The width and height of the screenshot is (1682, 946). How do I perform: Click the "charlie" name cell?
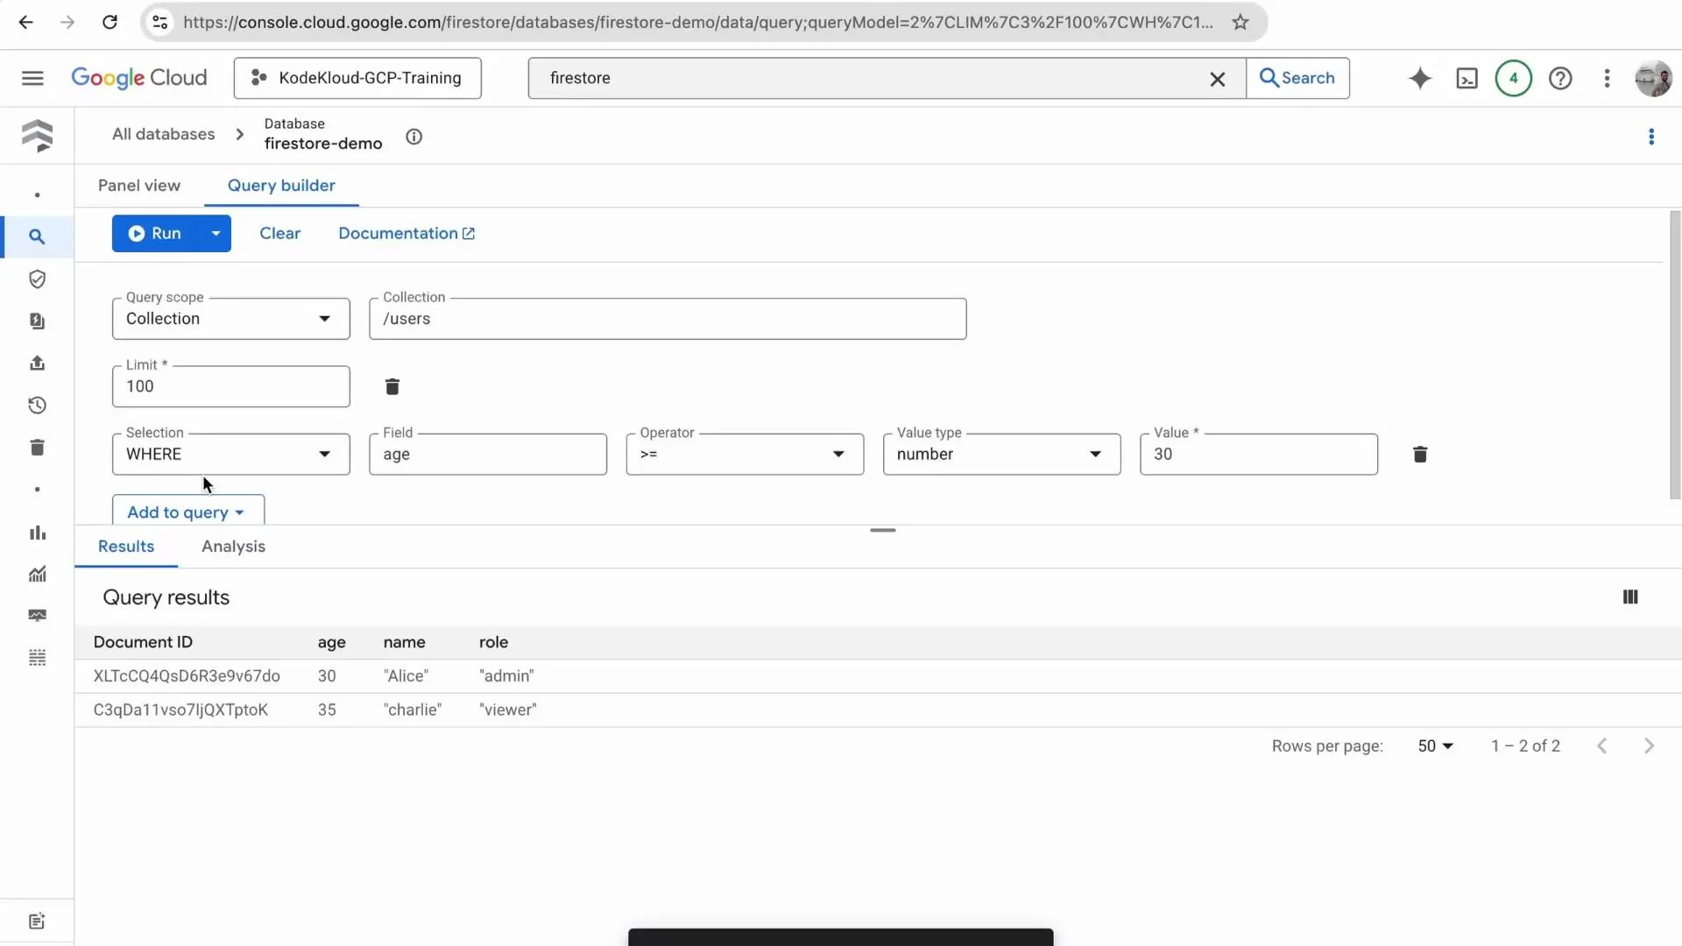tap(413, 709)
